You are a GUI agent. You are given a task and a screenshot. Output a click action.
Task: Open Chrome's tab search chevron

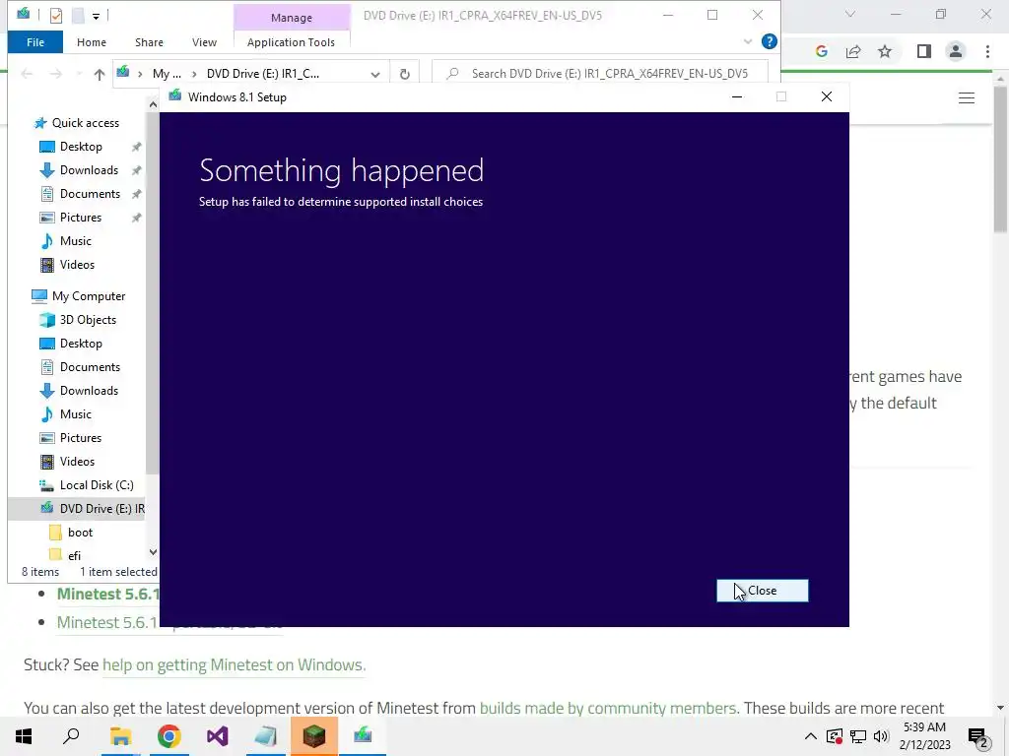tap(850, 14)
